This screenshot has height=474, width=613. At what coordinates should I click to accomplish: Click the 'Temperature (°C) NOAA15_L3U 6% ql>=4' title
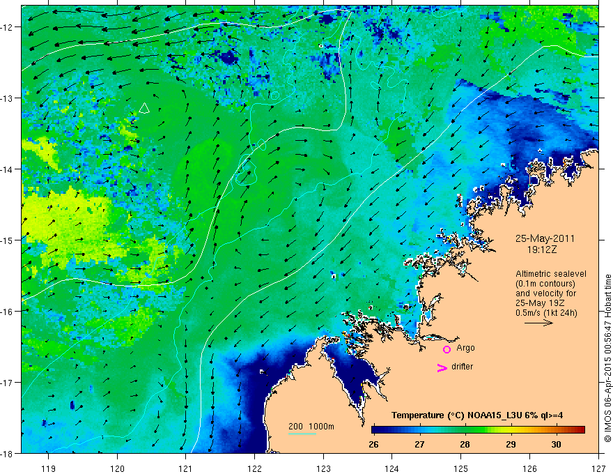(x=477, y=415)
